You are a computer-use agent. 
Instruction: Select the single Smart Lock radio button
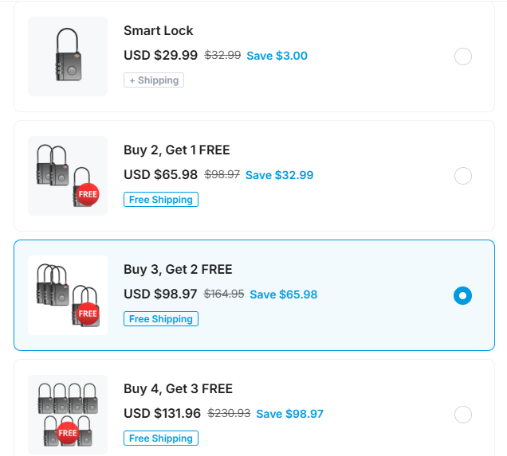click(462, 57)
